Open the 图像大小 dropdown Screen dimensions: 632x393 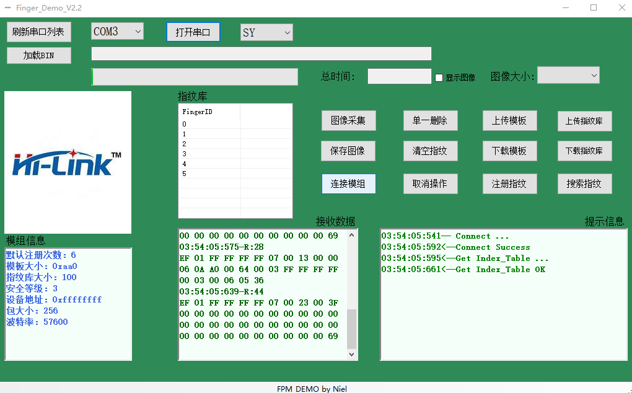coord(568,76)
